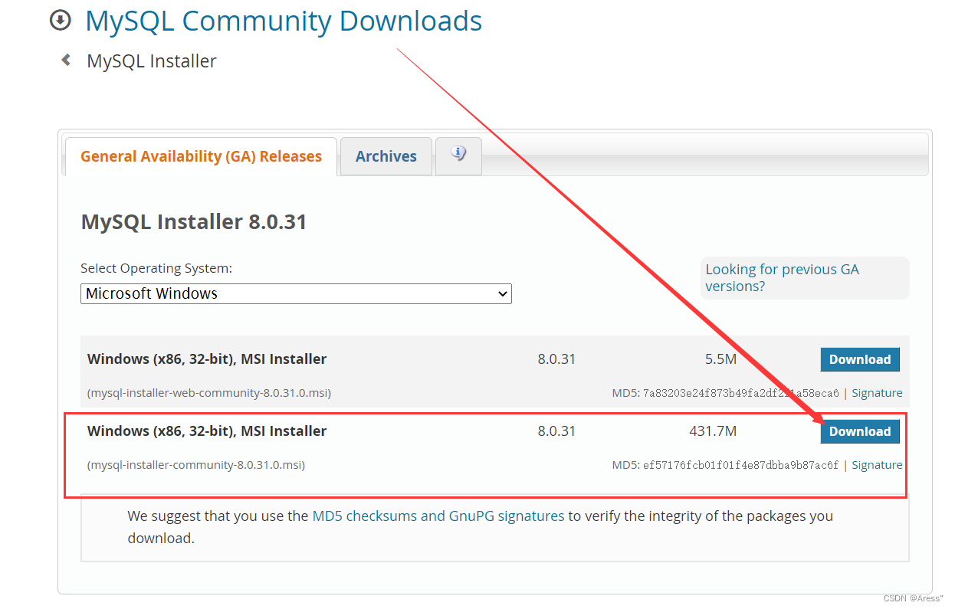This screenshot has width=955, height=609.
Task: Select the Select Operating System label
Action: click(156, 269)
